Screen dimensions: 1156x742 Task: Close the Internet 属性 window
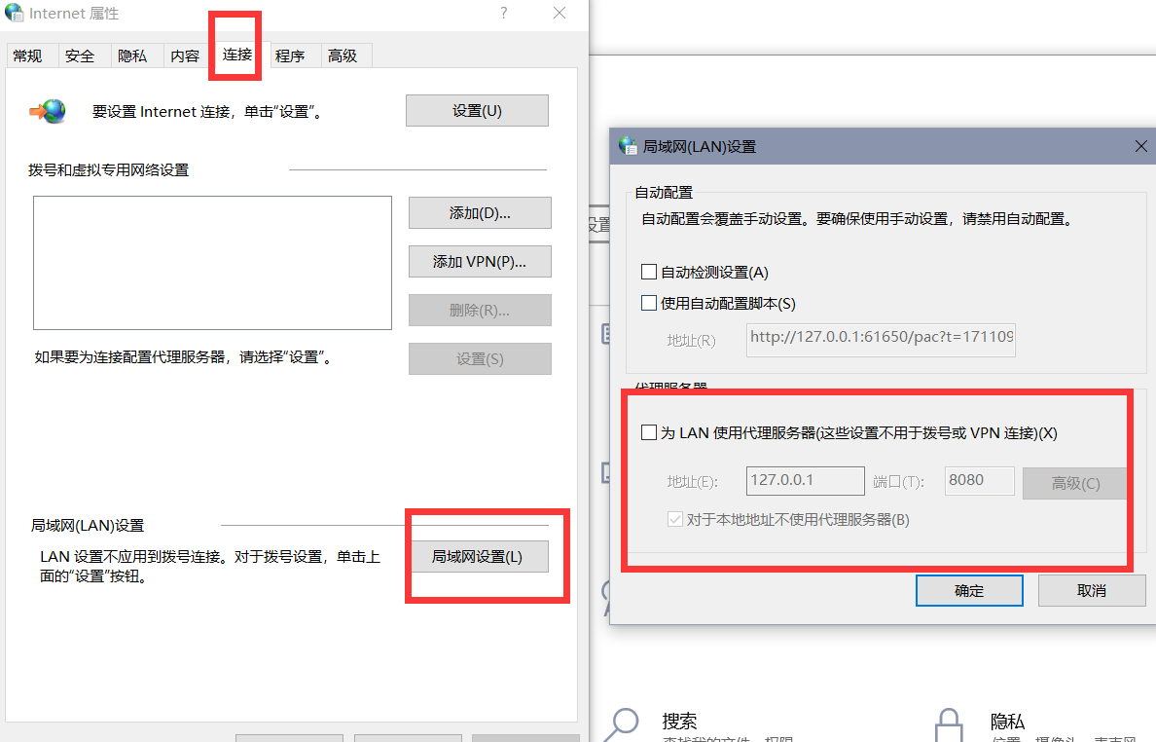point(560,13)
